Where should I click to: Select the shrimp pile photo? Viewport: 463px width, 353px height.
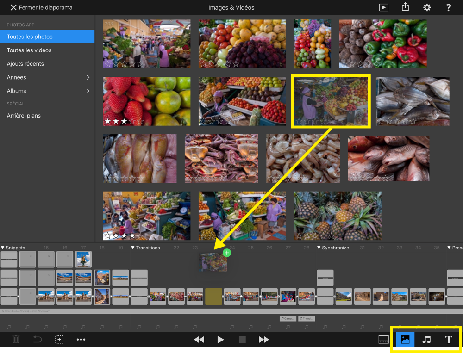pos(303,159)
